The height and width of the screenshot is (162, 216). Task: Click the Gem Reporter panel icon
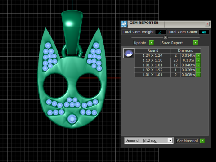pyautogui.click(x=124, y=24)
